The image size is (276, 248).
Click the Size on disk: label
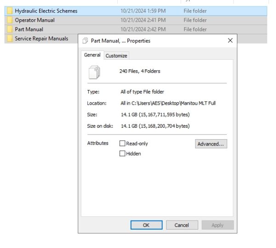point(100,126)
